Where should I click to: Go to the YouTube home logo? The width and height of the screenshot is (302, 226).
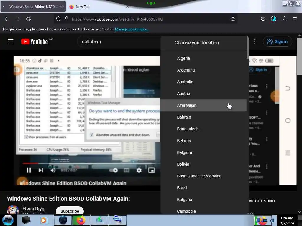[35, 41]
